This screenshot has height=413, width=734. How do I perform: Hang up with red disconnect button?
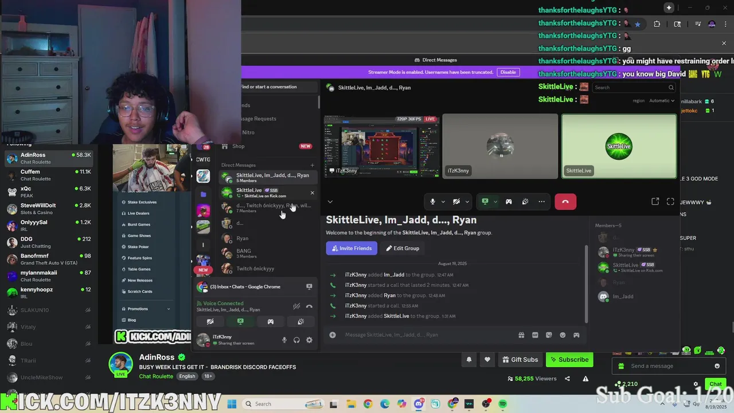565,202
